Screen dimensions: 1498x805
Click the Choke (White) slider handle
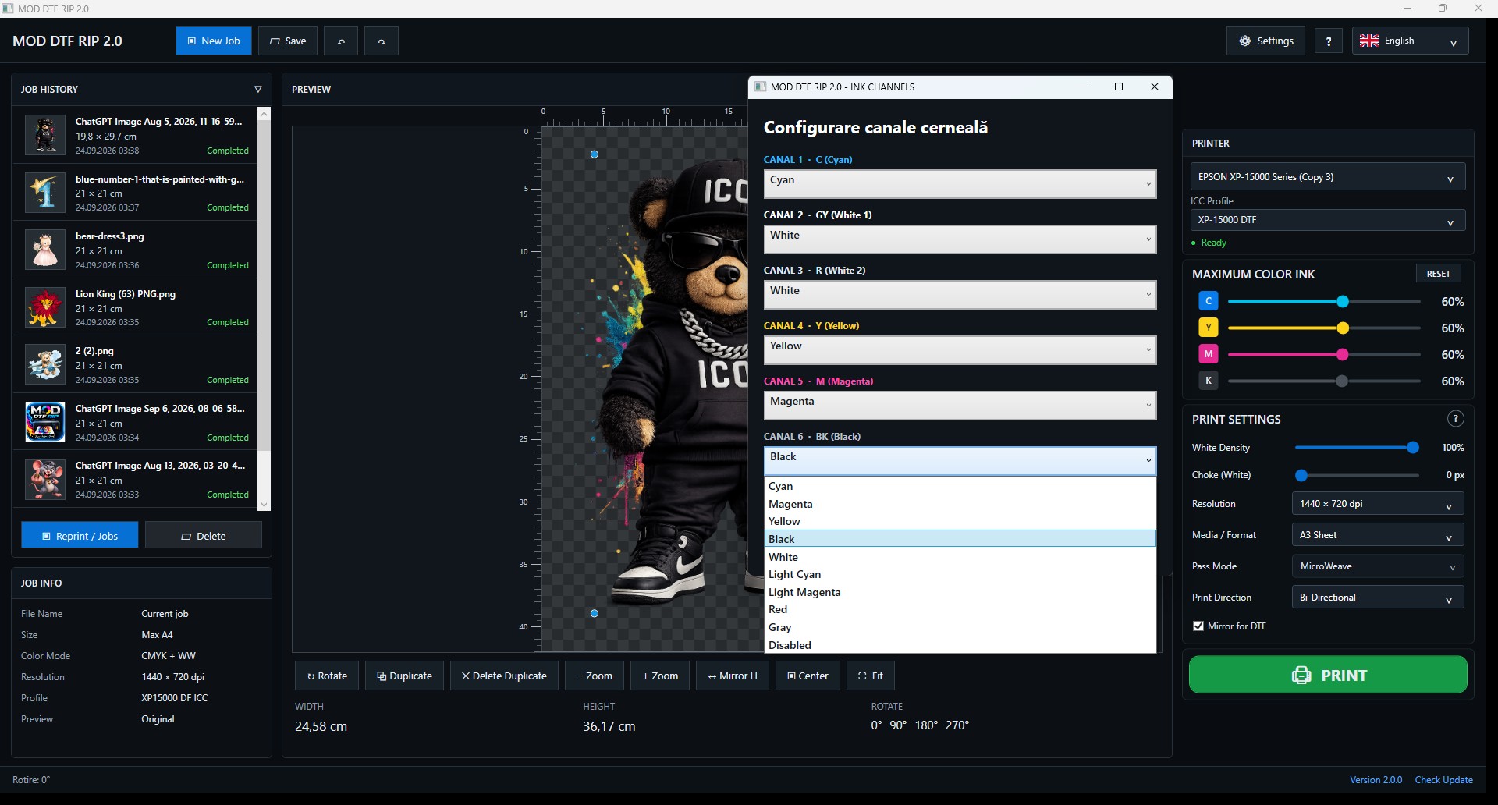point(1301,475)
